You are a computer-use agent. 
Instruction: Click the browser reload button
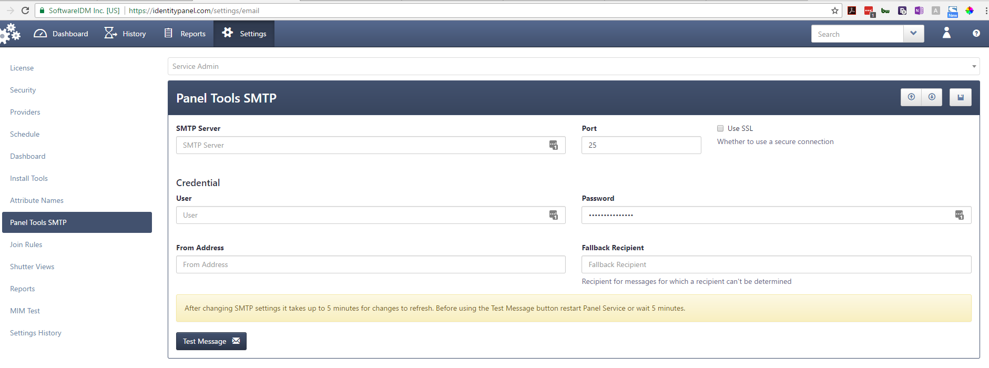pos(25,11)
